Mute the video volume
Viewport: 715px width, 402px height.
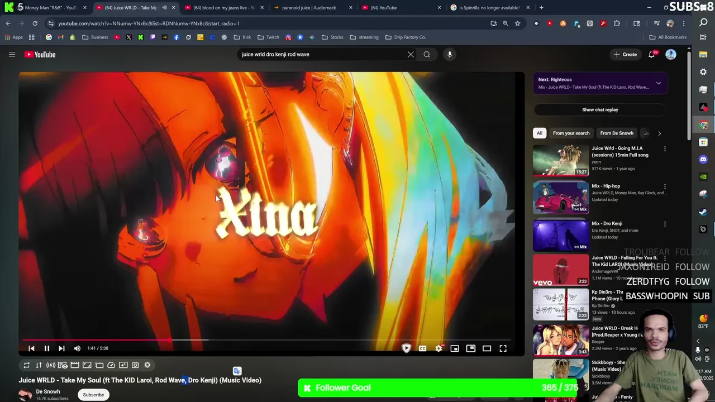coord(77,348)
